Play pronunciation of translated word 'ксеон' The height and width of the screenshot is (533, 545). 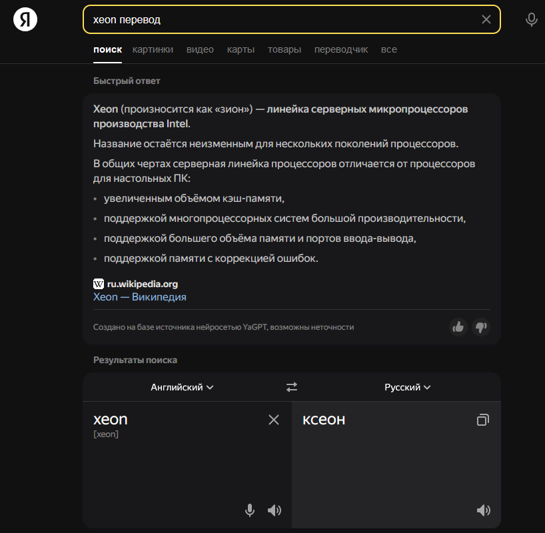tap(483, 510)
